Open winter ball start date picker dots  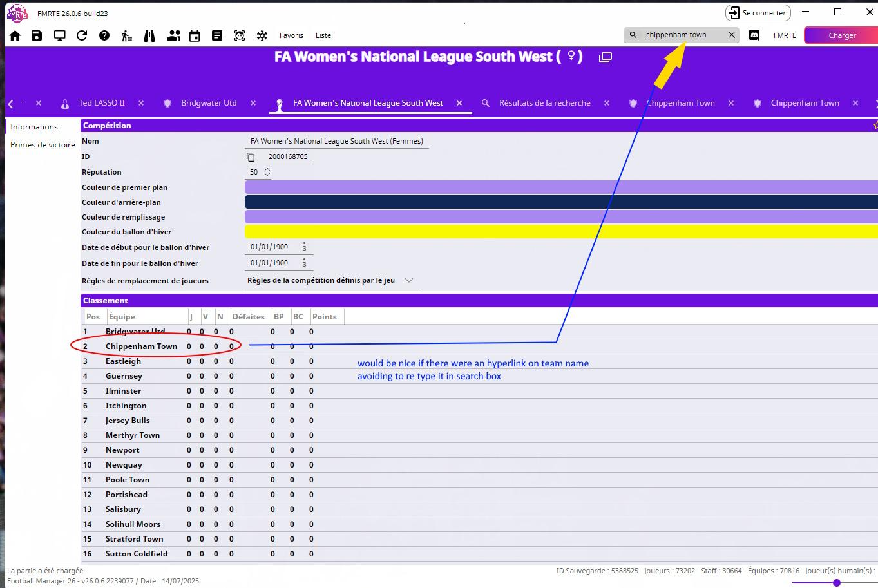(305, 247)
